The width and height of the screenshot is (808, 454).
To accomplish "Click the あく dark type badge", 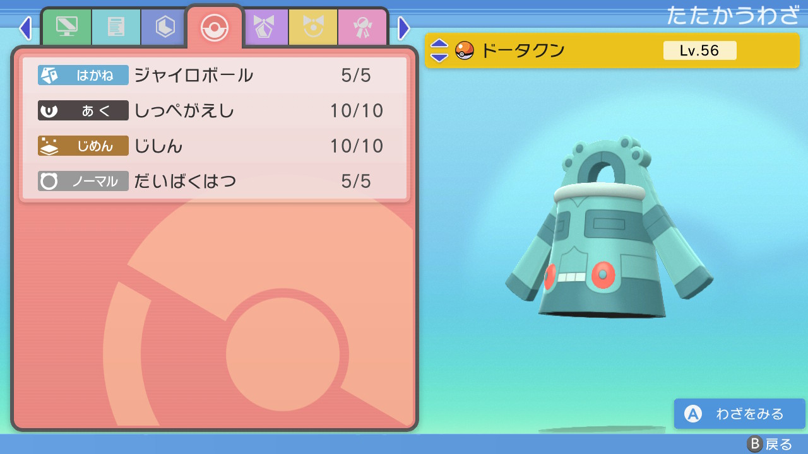I will pos(83,111).
